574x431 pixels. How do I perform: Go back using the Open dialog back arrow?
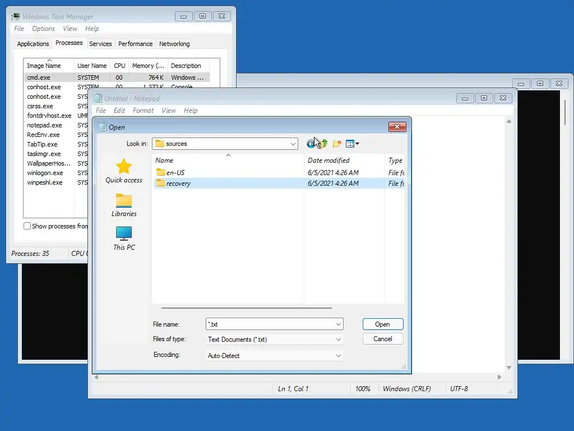311,144
